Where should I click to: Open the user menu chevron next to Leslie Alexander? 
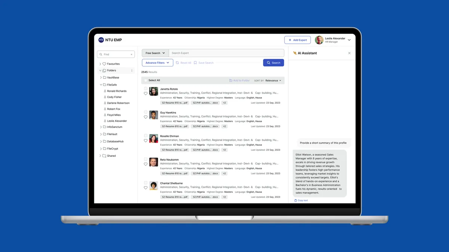click(349, 40)
